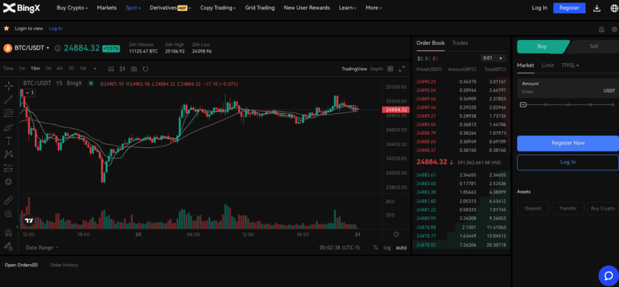Viewport: 619px width, 287px height.
Task: Open the live chat support bubble
Action: tap(608, 276)
